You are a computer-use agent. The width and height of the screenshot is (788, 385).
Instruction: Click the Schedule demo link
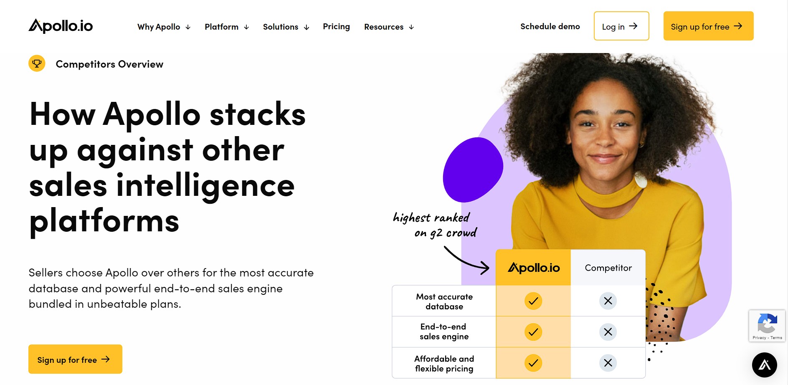(550, 26)
